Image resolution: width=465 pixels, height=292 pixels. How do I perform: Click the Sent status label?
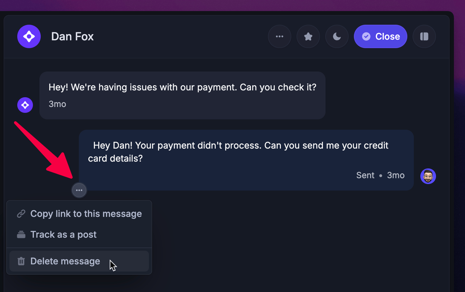tap(365, 175)
